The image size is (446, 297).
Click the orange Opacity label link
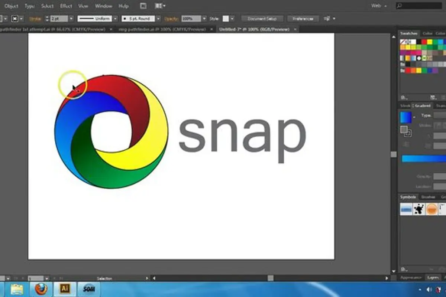(x=172, y=19)
